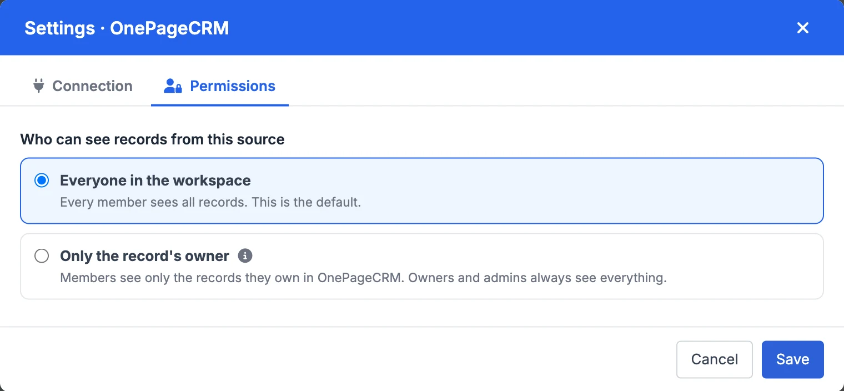Click the 'Who can see records from this source' heading
Image resolution: width=844 pixels, height=391 pixels.
click(153, 139)
